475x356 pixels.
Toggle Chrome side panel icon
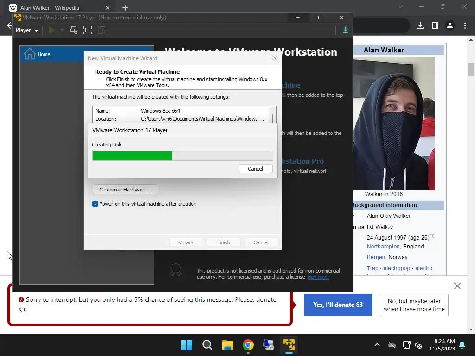pyautogui.click(x=435, y=26)
